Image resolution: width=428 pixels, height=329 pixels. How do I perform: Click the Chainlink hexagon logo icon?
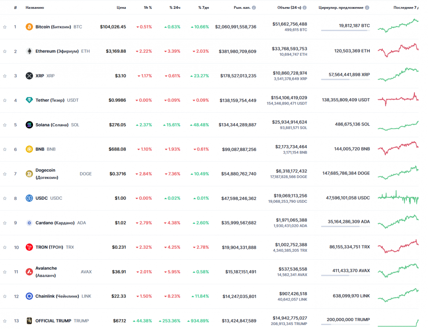point(29,297)
